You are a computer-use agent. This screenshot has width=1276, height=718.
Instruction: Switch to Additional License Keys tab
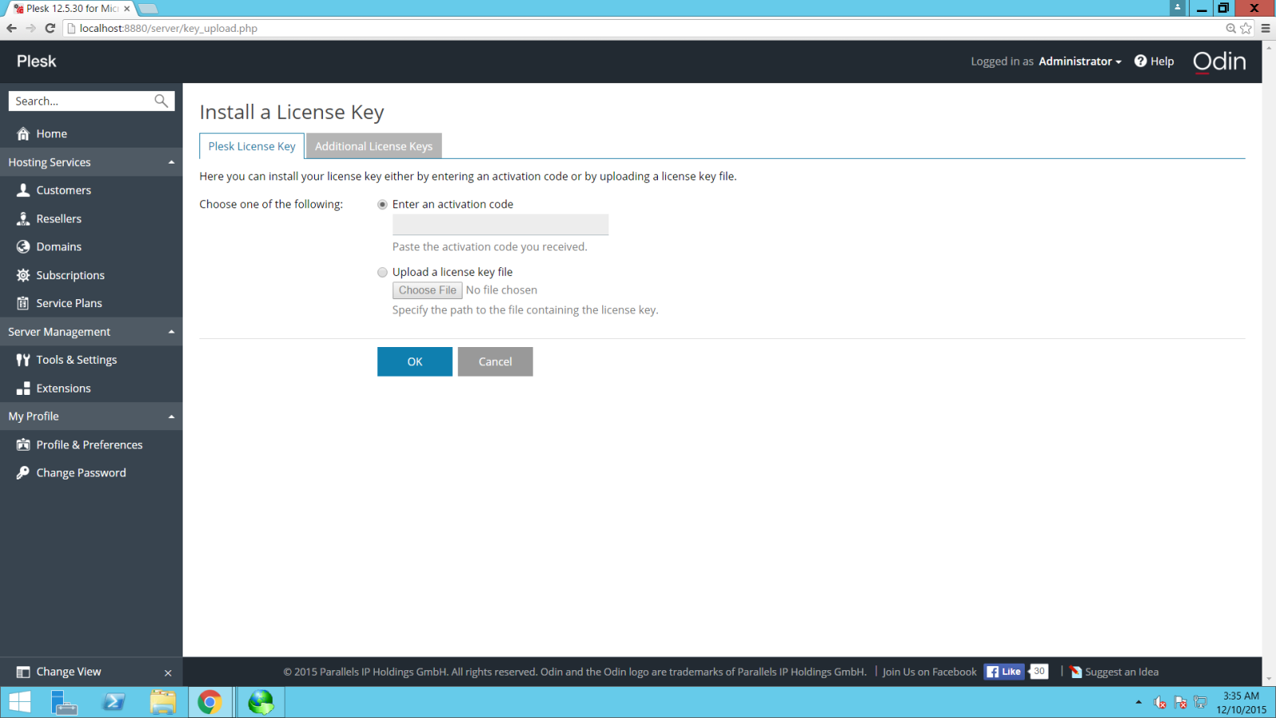tap(374, 146)
